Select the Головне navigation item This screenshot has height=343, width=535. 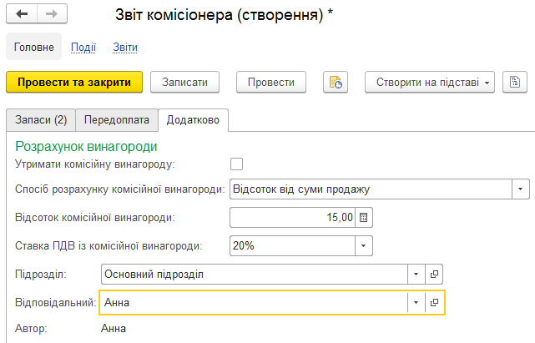(x=33, y=47)
